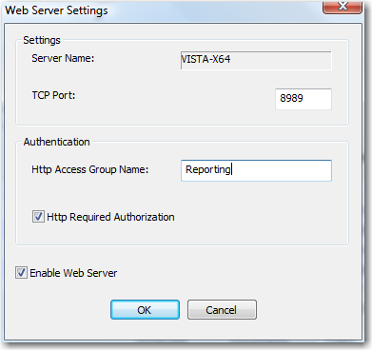
Task: Focus the Http Access Group Name field
Action: click(x=256, y=170)
